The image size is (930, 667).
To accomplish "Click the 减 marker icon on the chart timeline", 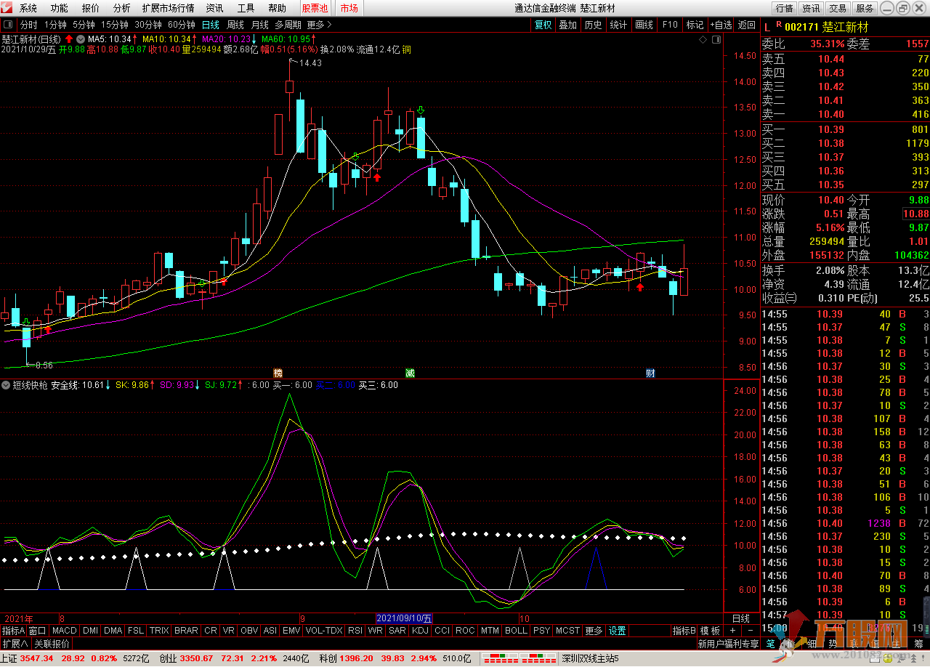I will pos(410,373).
